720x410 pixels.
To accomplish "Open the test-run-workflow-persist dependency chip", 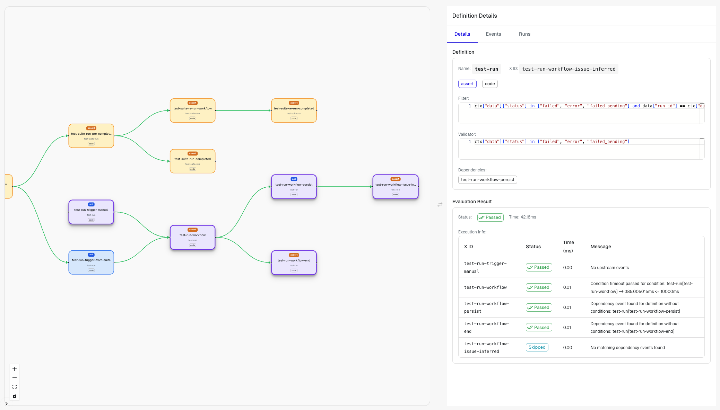I will pos(487,180).
